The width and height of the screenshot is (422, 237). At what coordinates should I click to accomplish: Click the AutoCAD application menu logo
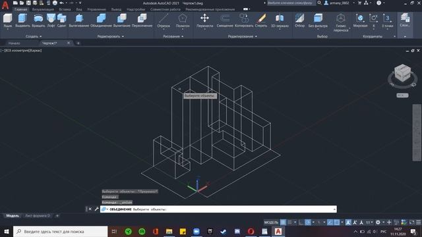[x=5, y=5]
